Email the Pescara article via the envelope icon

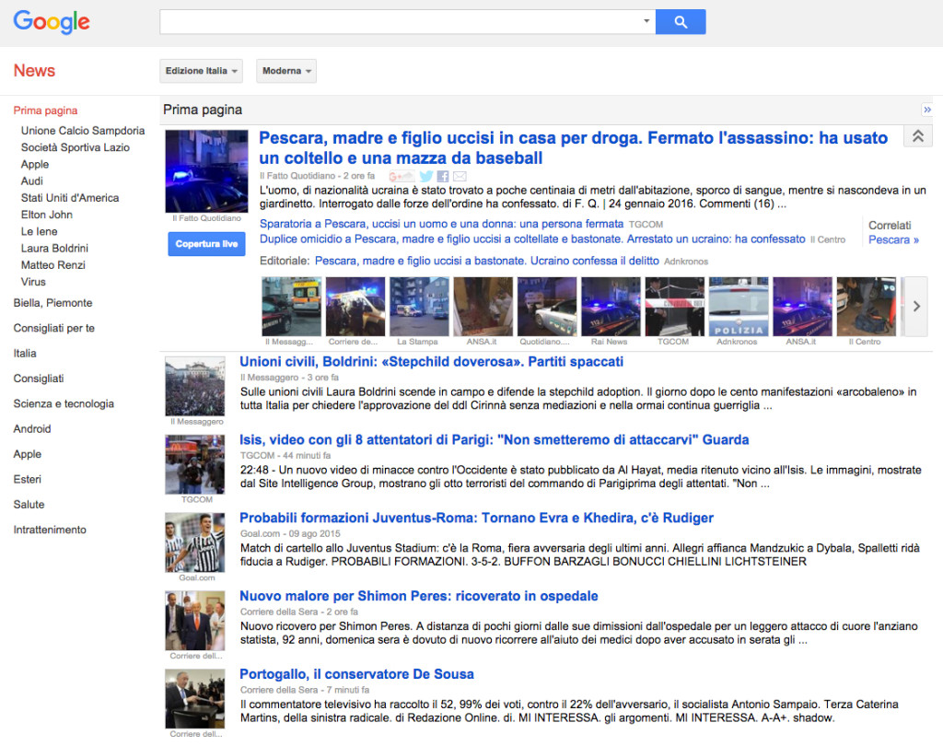[460, 176]
